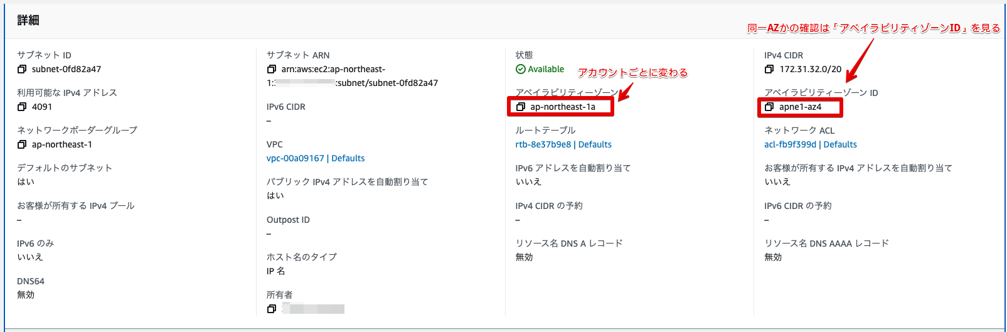The image size is (1007, 332).
Task: Select the 4091 available addresses value
Action: (x=42, y=107)
